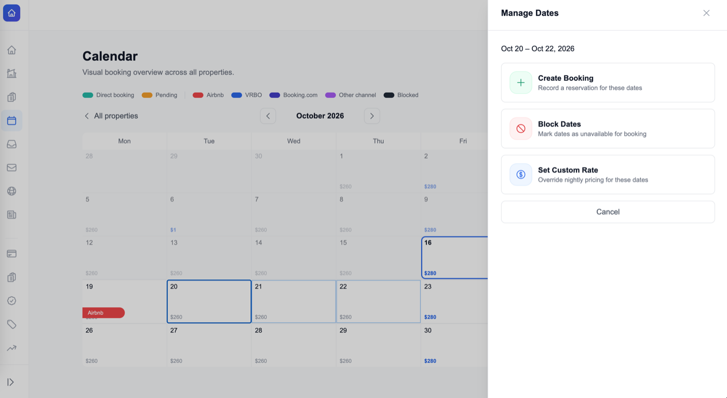Click the red Block Dates icon
727x398 pixels.
(521, 129)
